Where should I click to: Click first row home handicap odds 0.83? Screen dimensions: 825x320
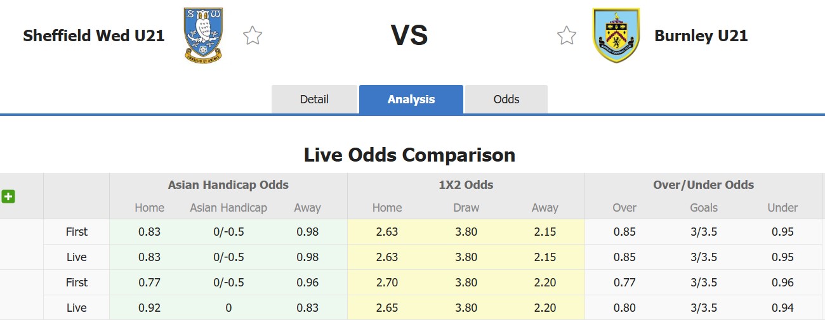[150, 232]
